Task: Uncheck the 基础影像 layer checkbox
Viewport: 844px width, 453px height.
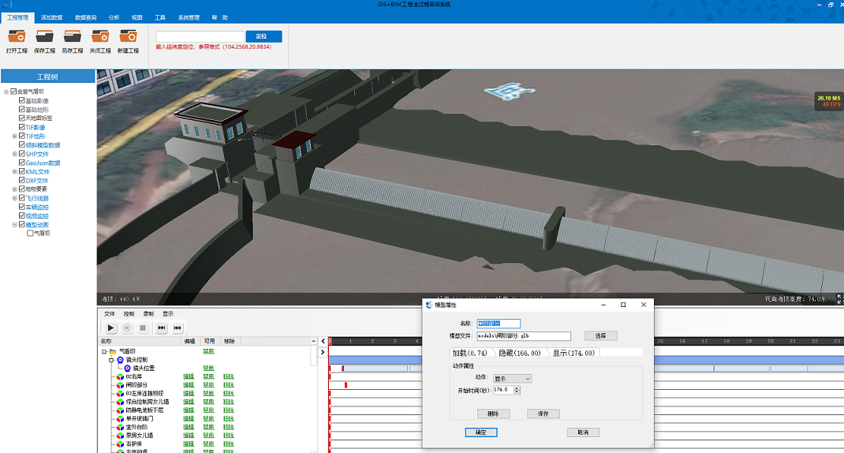Action: (x=22, y=101)
